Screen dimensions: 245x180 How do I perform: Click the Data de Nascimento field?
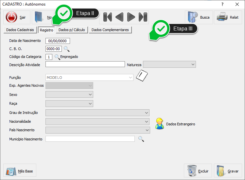(x=58, y=41)
